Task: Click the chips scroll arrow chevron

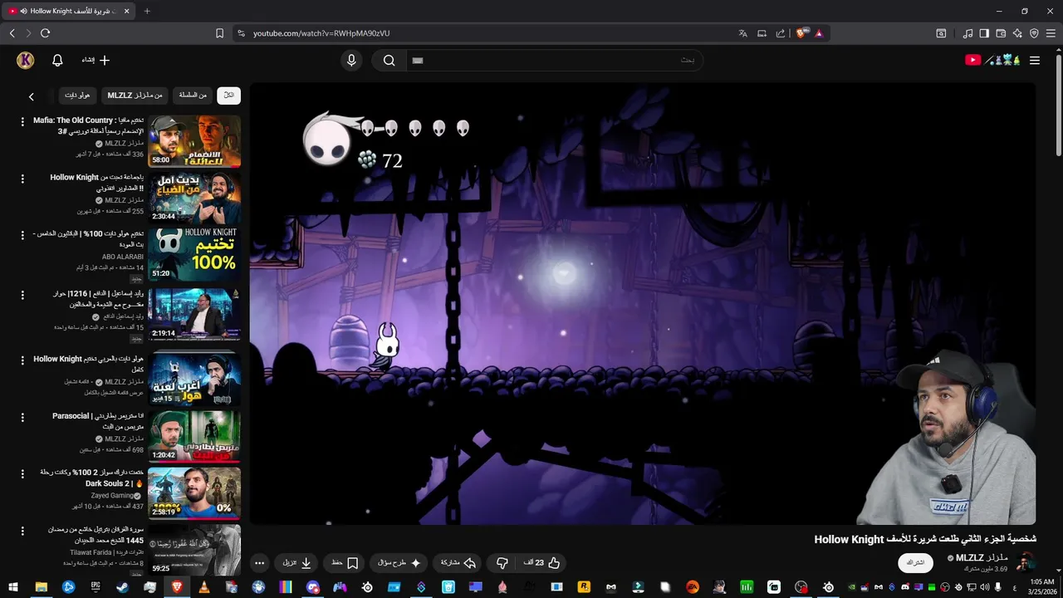Action: coord(32,96)
